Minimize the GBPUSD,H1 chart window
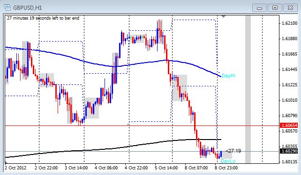The image size is (301, 175). coord(259,8)
